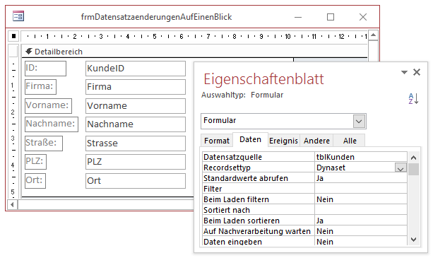Select the Nachname text box control

click(x=136, y=124)
